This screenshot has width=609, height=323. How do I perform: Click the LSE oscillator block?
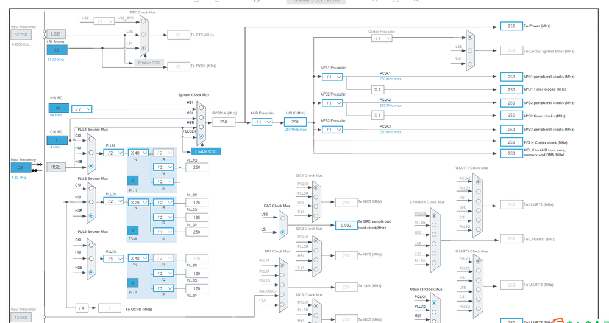point(56,33)
